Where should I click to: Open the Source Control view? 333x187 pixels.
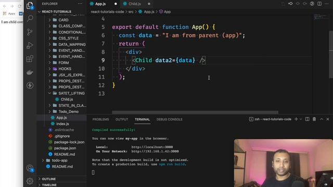tap(30, 32)
